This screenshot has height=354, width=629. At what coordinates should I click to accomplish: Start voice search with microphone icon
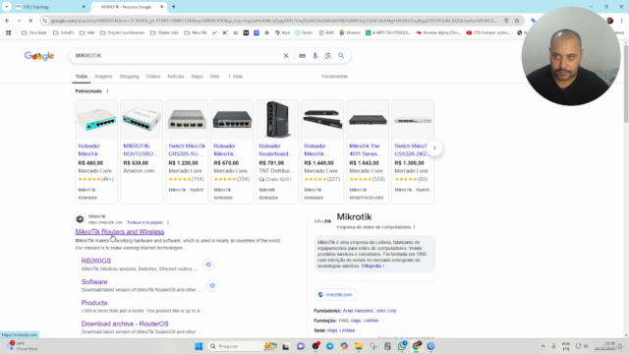click(315, 56)
